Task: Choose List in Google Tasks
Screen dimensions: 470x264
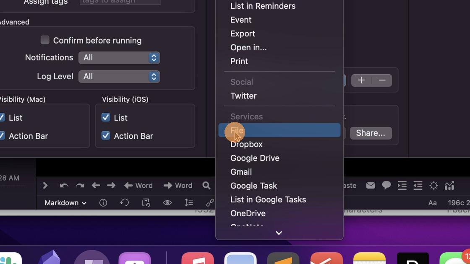Action: [279, 199]
